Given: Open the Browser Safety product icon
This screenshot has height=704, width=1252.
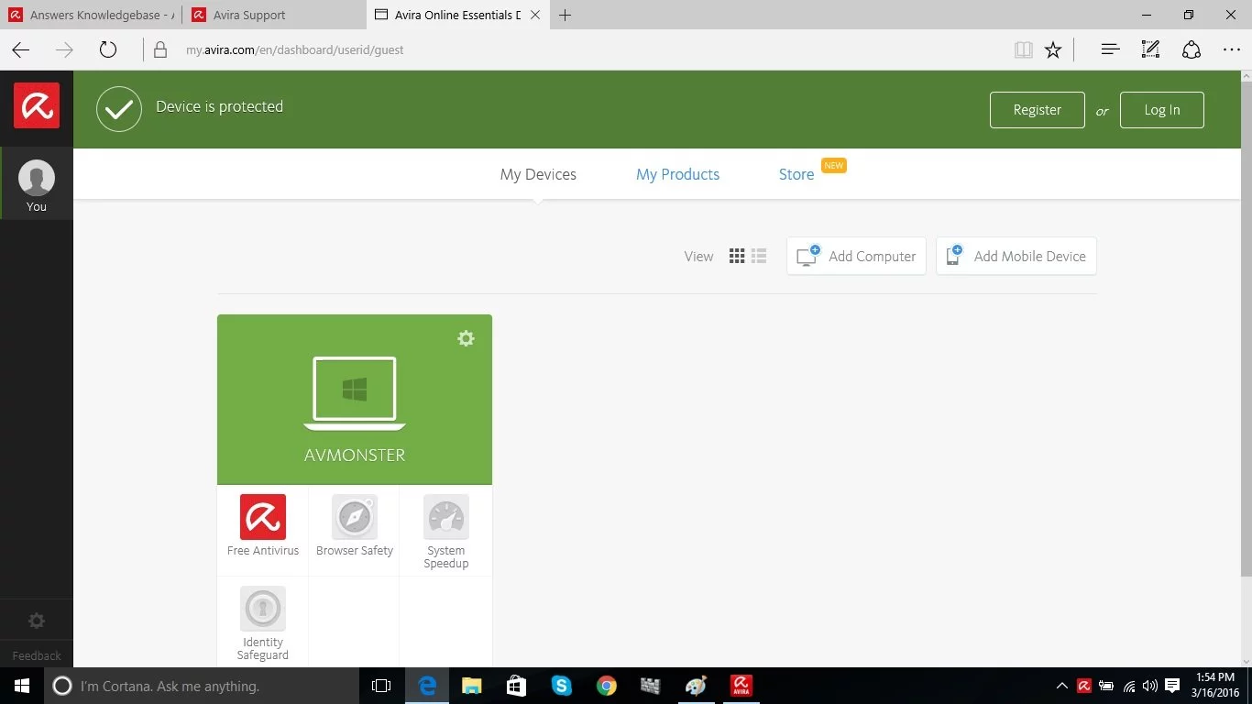Looking at the screenshot, I should pyautogui.click(x=355, y=518).
